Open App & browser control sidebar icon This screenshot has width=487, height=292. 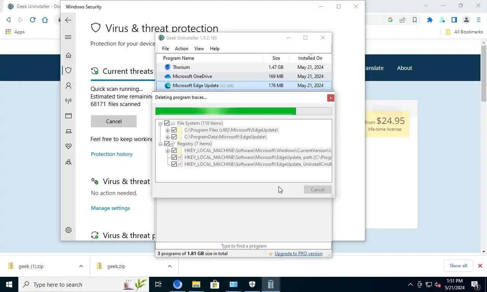[x=68, y=116]
